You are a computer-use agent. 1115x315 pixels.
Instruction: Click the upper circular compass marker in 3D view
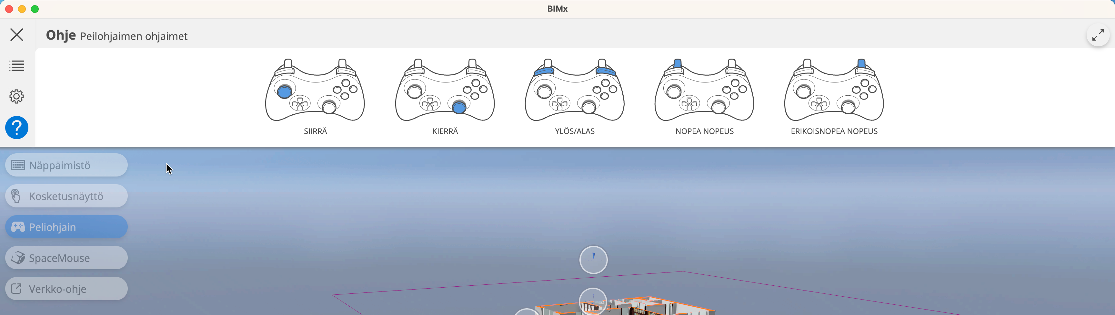coord(593,260)
